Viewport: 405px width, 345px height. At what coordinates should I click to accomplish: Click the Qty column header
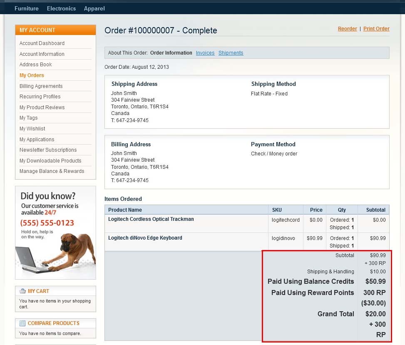click(x=342, y=210)
